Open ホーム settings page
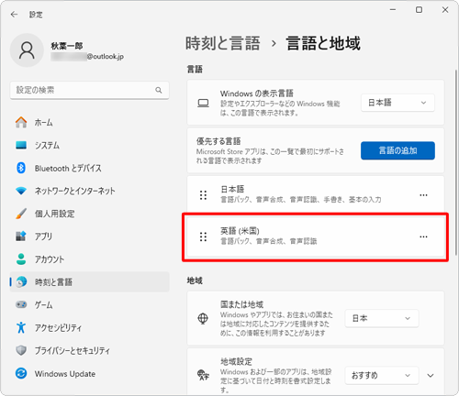459x396 pixels. point(90,122)
